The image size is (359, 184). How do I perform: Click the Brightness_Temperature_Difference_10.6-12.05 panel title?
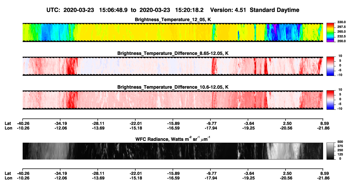tap(173, 87)
